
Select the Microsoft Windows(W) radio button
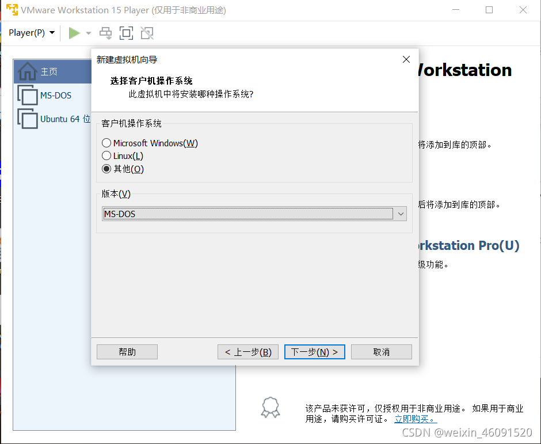pyautogui.click(x=106, y=143)
